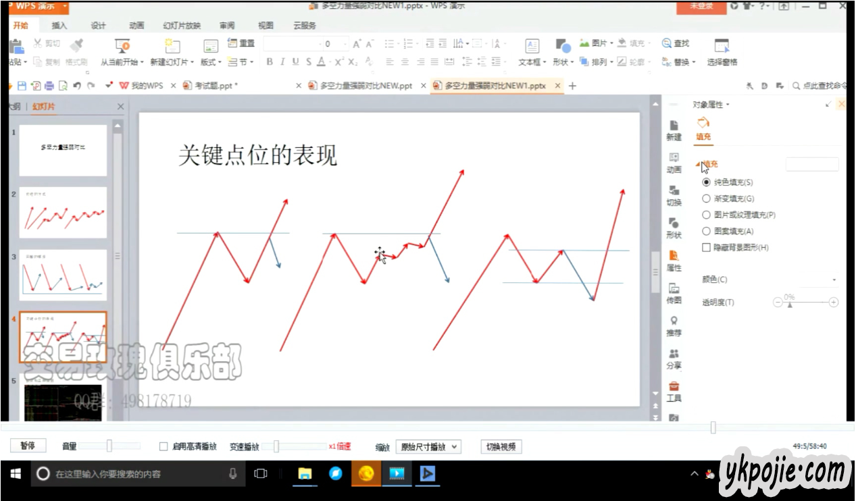Open the 切换 transitions sidebar icon

coord(674,194)
